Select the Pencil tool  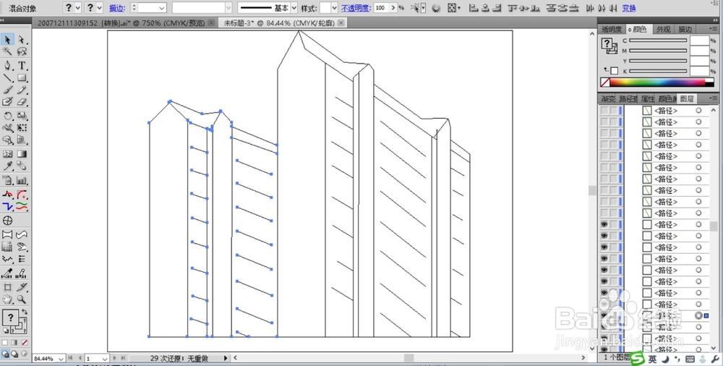(x=22, y=90)
